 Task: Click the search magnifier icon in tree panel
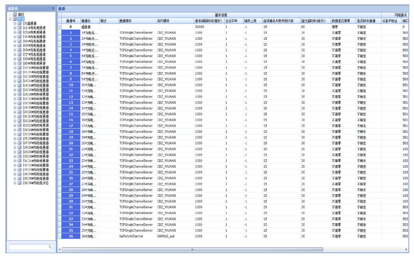[x=50, y=247]
